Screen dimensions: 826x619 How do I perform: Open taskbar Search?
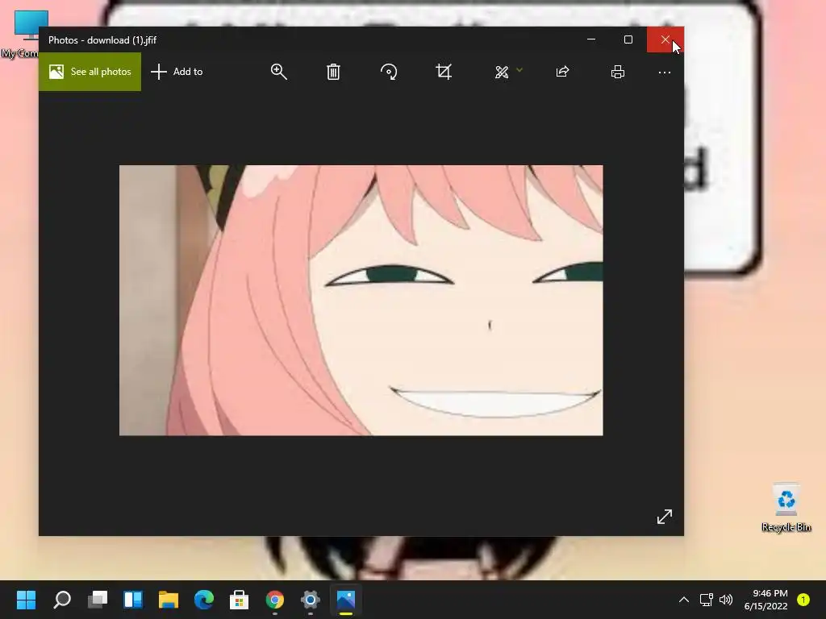coord(62,600)
